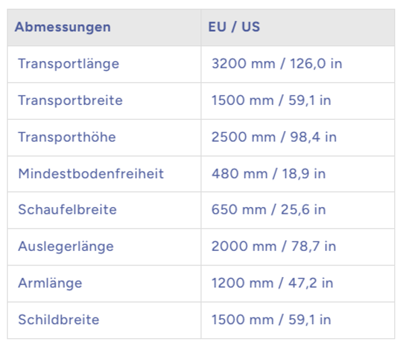Select the Transporthöhe row label

pos(66,137)
